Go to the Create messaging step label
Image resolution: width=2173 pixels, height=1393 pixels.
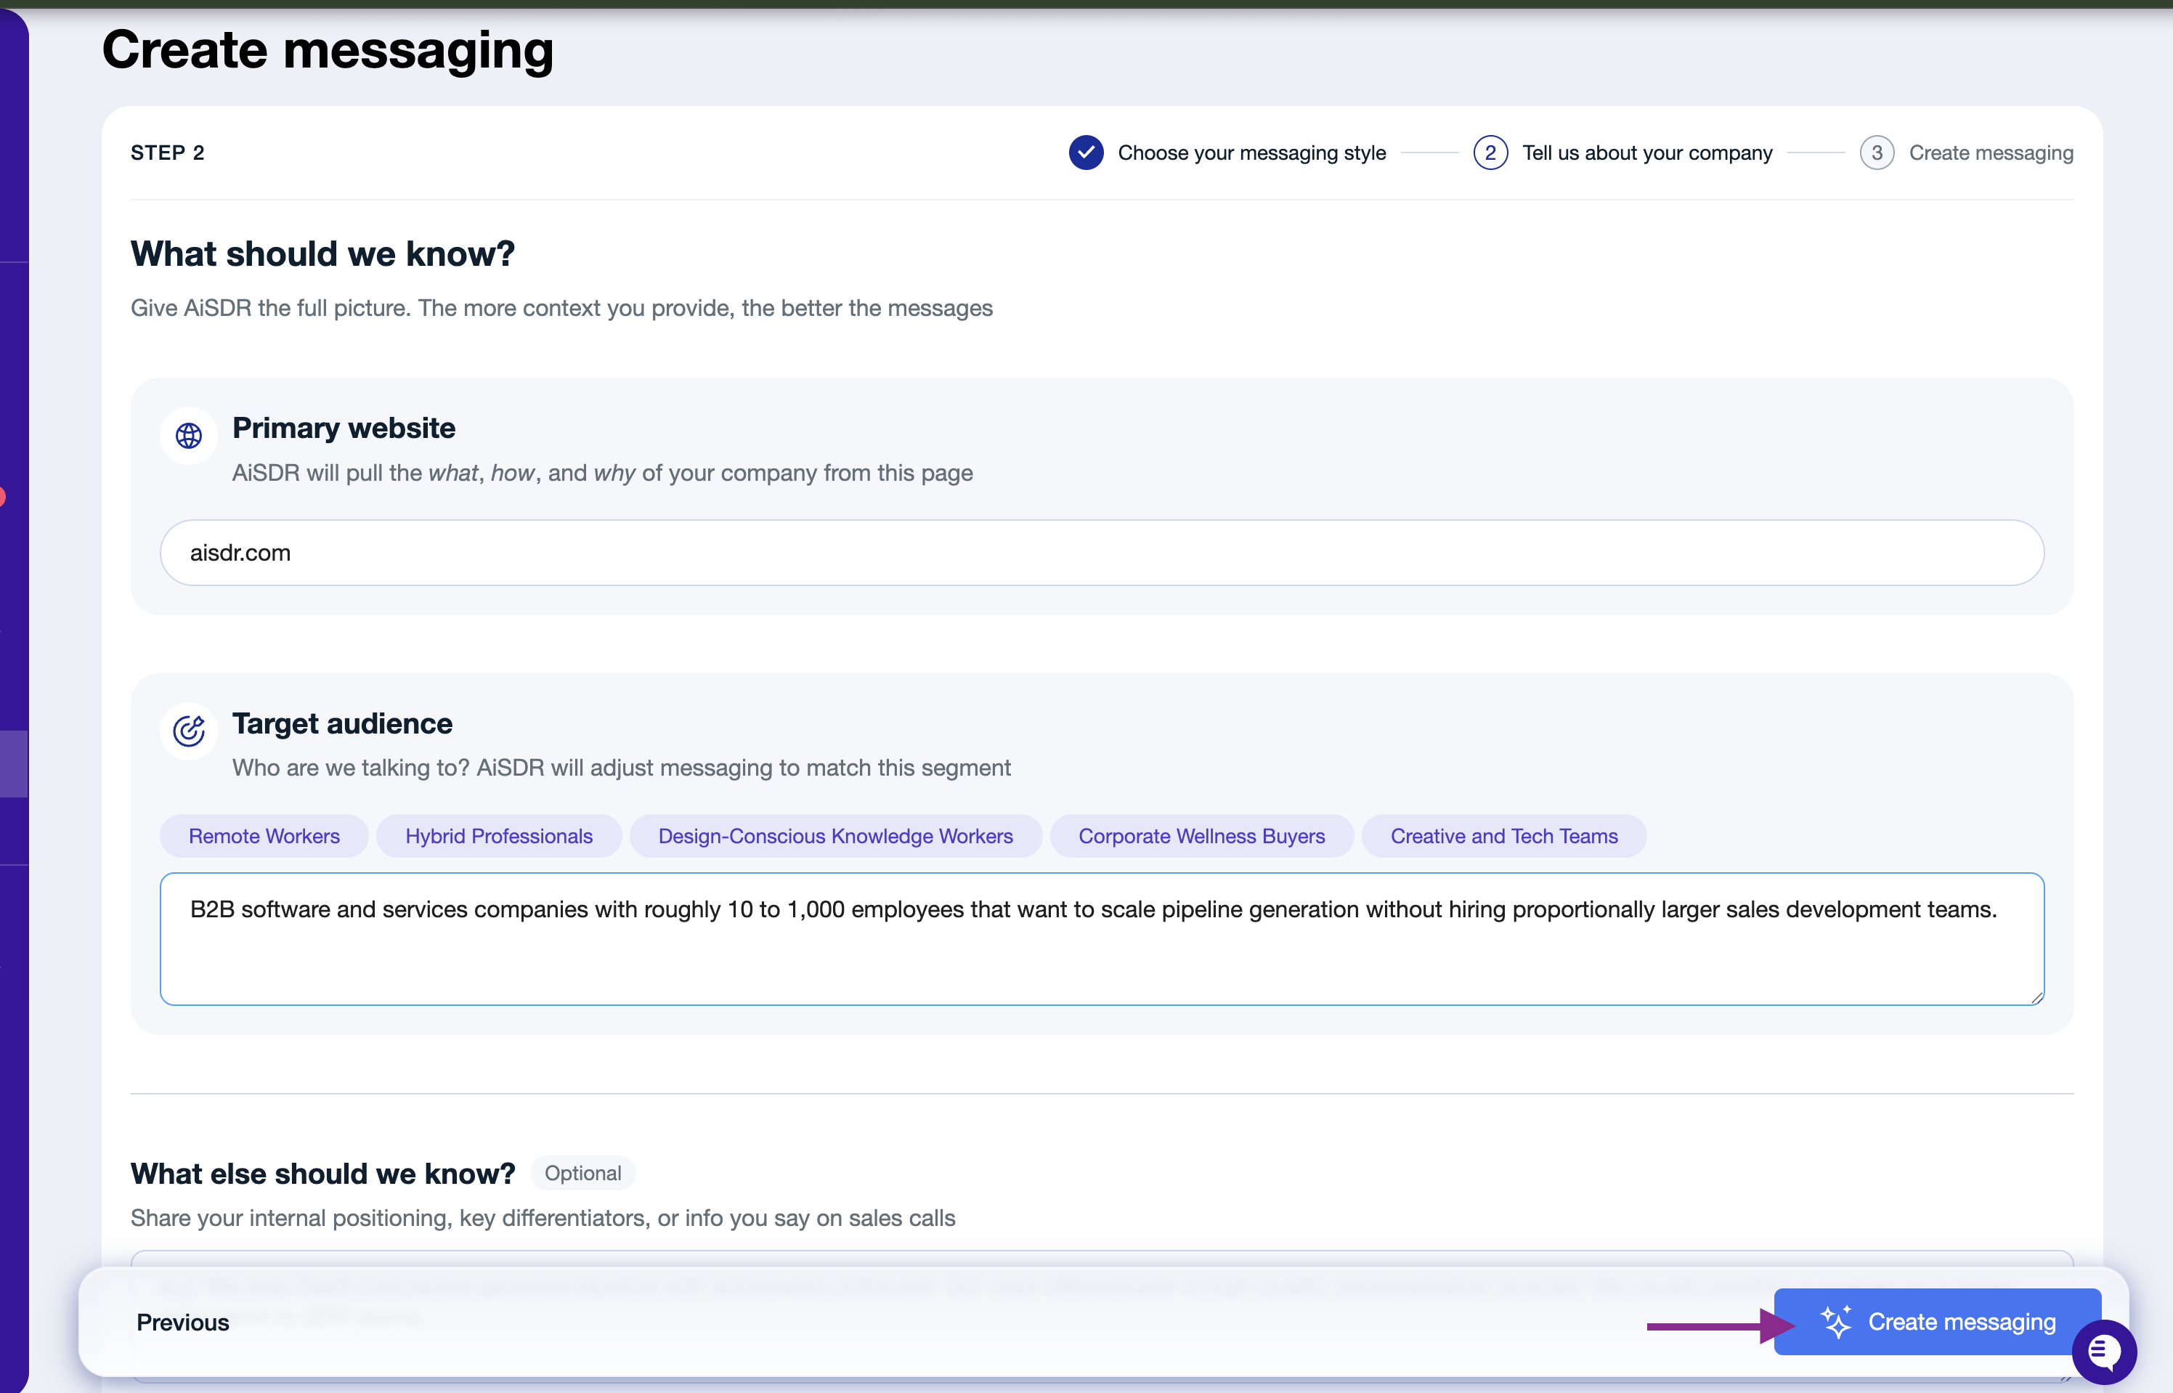coord(1990,153)
